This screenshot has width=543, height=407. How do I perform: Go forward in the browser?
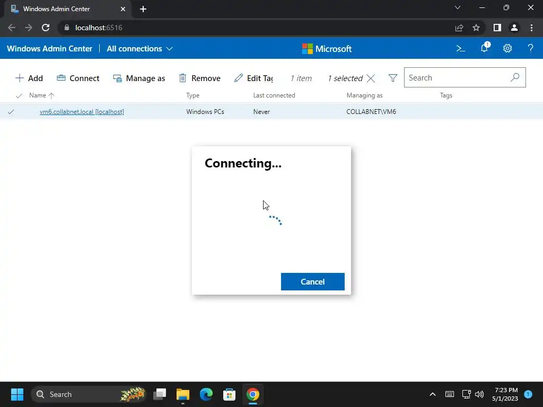[29, 28]
